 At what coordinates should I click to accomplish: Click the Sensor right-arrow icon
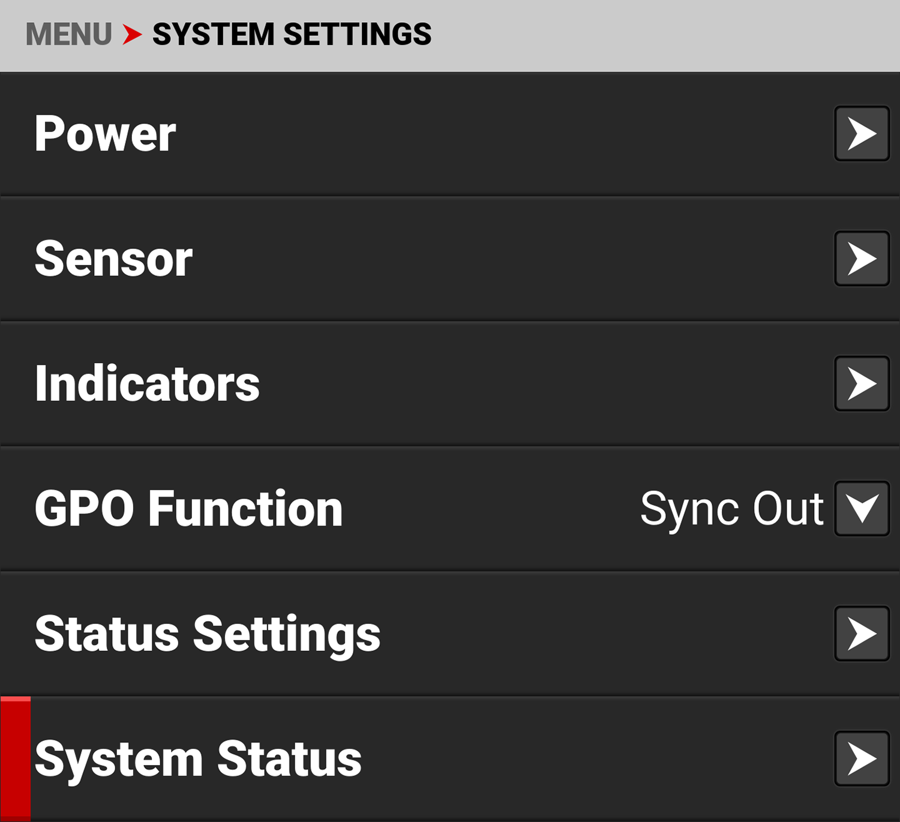coord(862,259)
